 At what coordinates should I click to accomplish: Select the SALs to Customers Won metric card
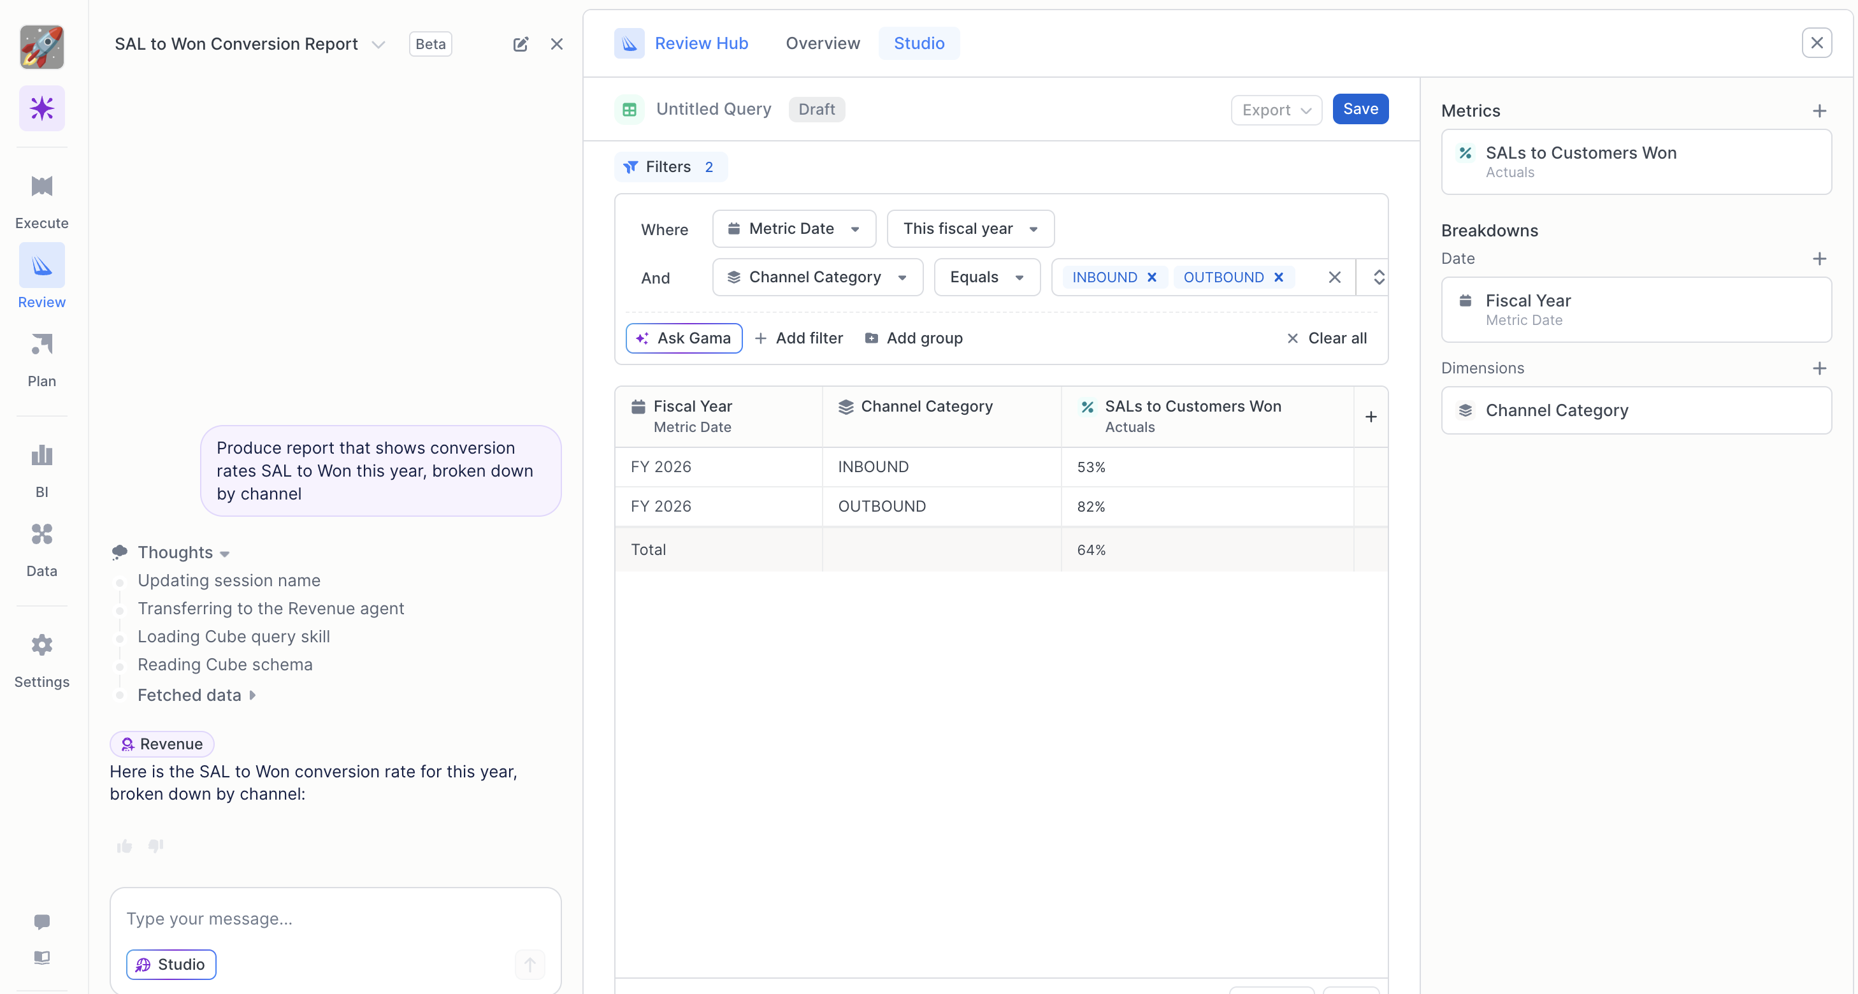point(1636,162)
